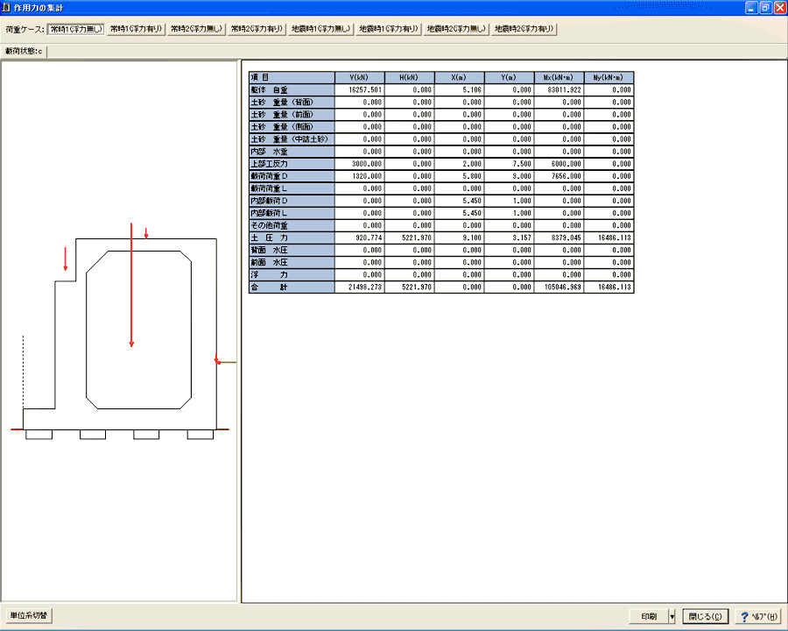Click the 単位系切替 button
Screen dimensions: 788x631
tap(29, 615)
